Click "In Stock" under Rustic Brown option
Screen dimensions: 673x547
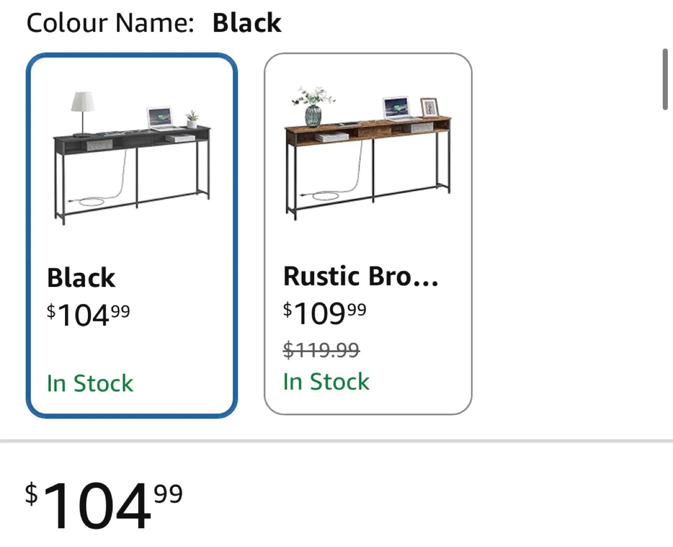(x=326, y=382)
